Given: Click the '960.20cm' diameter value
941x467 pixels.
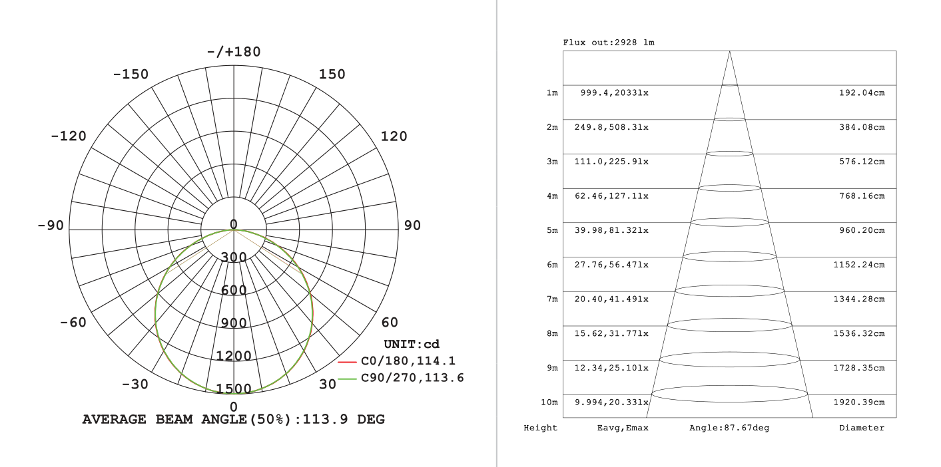Looking at the screenshot, I should 862,230.
